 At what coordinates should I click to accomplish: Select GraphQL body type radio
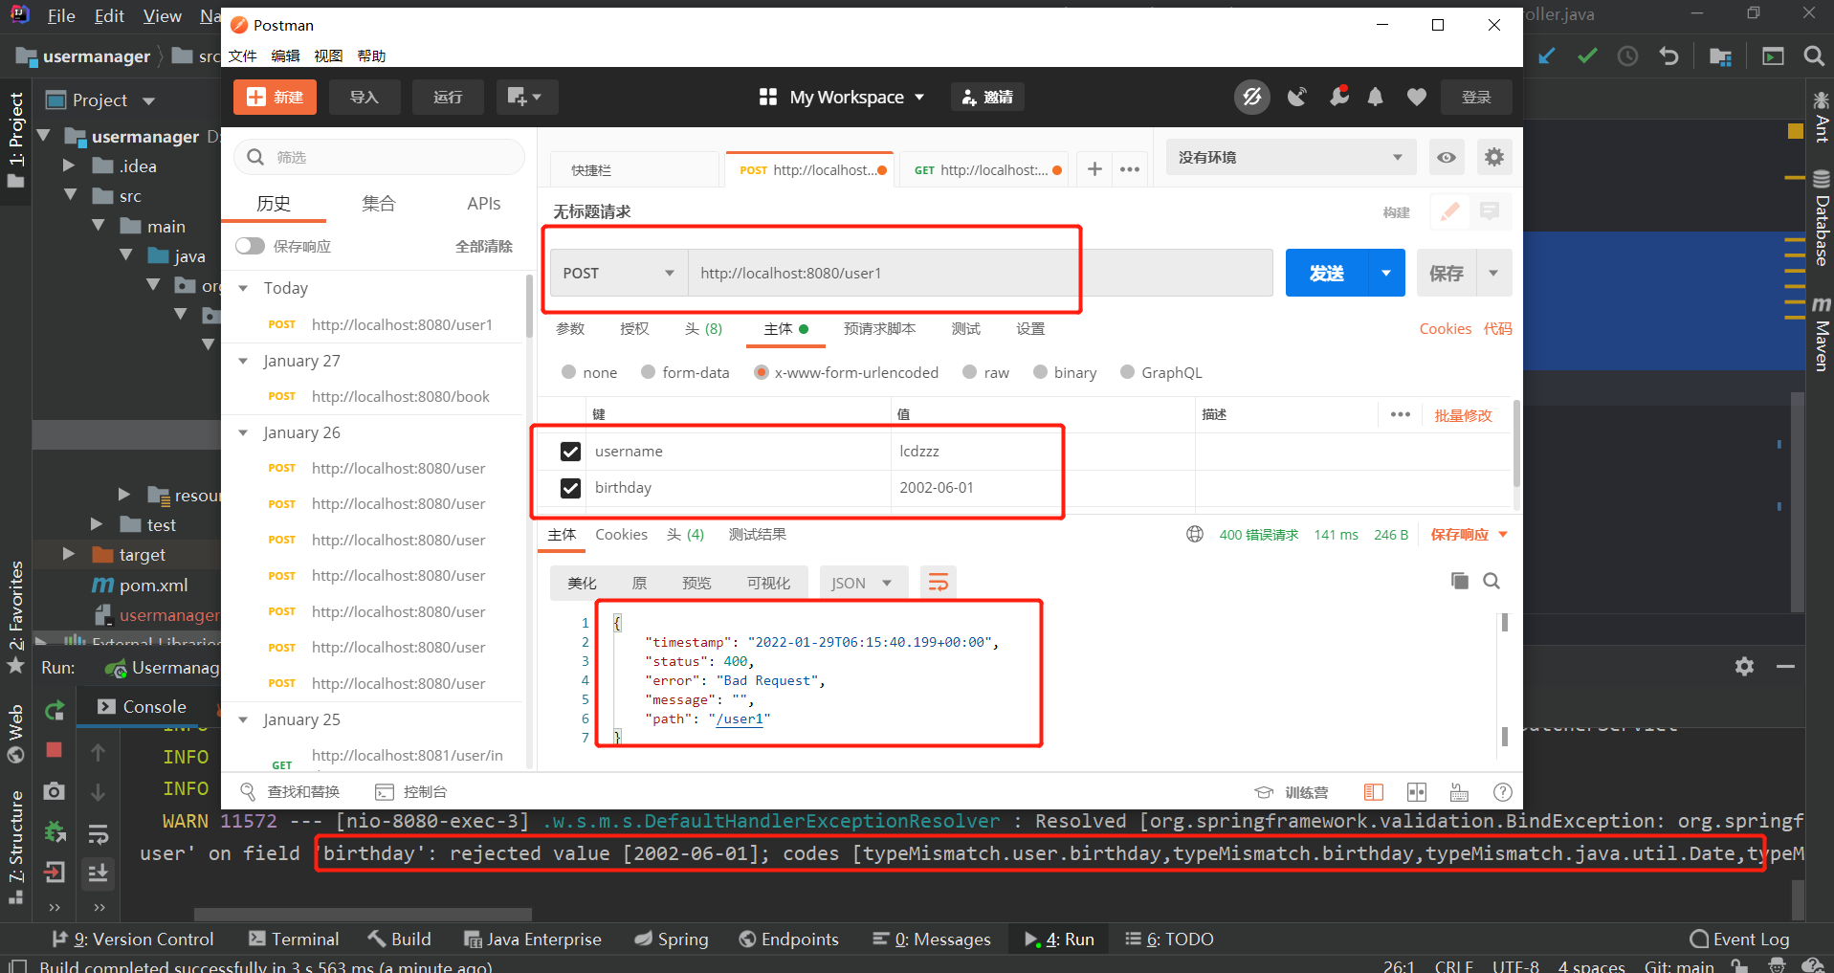coord(1127,372)
